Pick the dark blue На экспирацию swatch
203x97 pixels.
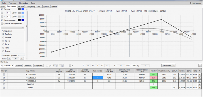pos(23,20)
